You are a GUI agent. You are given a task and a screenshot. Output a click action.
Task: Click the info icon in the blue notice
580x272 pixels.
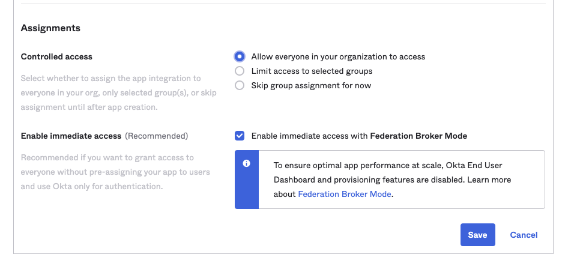click(x=246, y=164)
